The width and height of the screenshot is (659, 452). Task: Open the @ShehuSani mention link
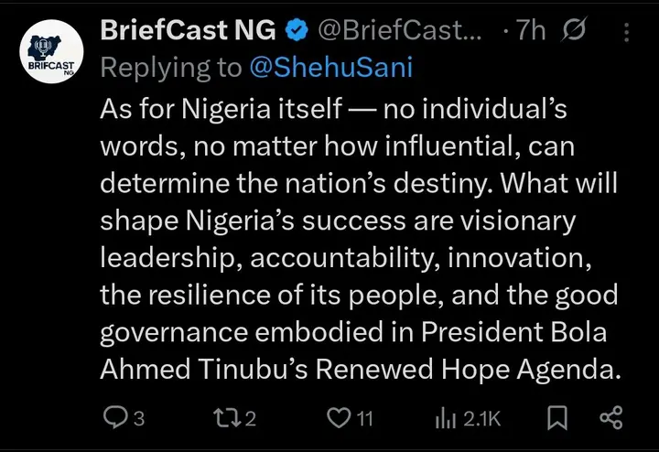331,67
